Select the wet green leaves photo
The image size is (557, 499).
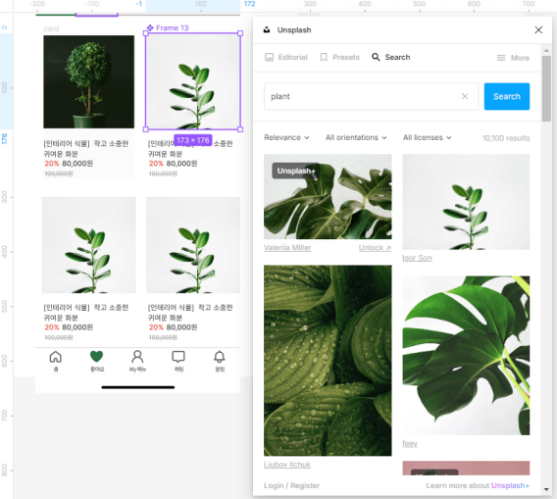point(328,361)
